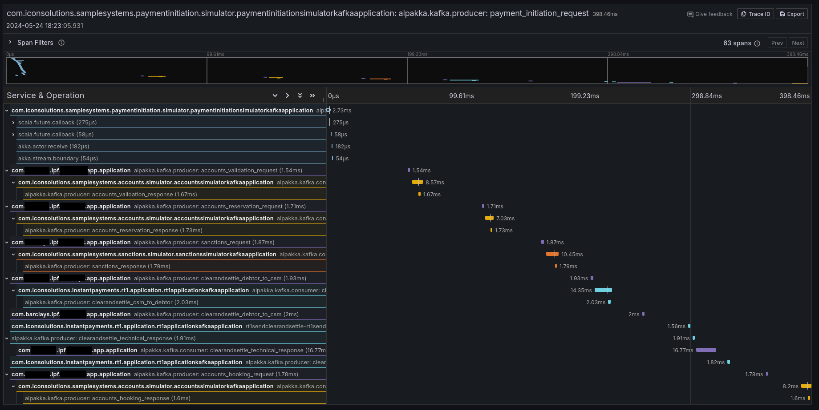This screenshot has height=410, width=819.
Task: Click the single right-chevron icon in the Service & Operation header
Action: click(288, 96)
